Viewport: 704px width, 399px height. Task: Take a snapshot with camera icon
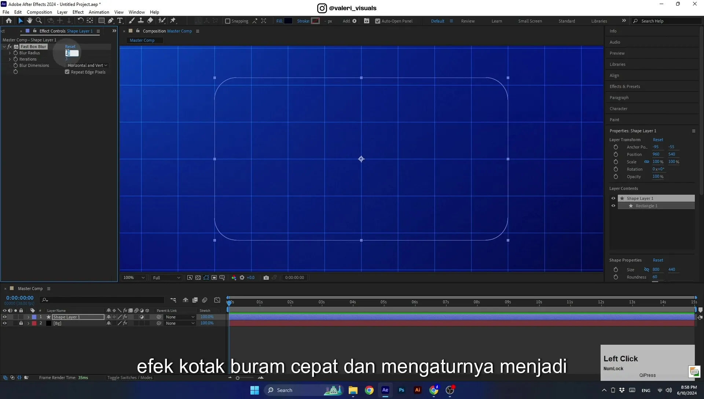[266, 278]
